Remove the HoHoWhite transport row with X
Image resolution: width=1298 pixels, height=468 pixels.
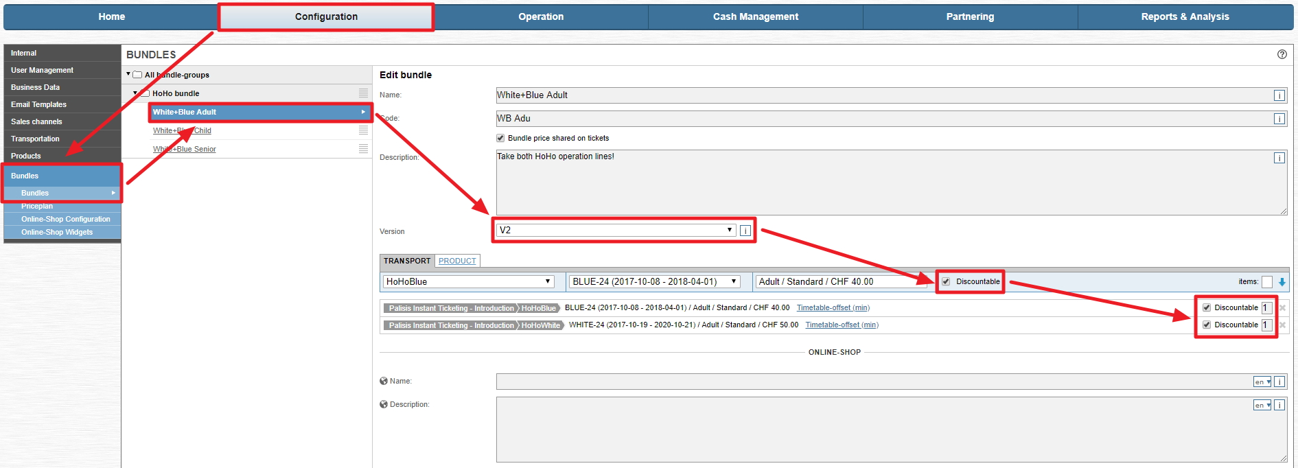[x=1282, y=325]
